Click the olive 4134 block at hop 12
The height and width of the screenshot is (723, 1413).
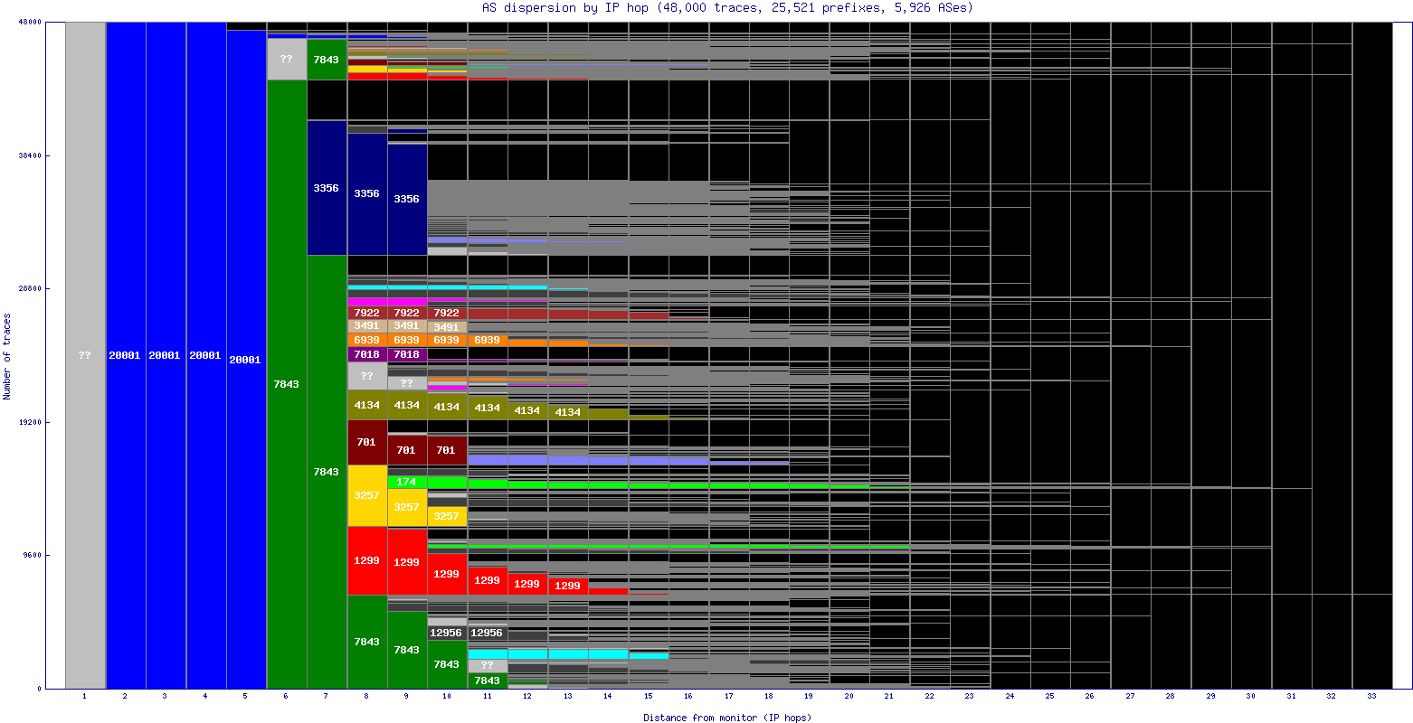(527, 410)
